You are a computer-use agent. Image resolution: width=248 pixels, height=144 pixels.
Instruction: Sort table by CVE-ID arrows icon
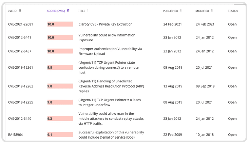(20, 11)
